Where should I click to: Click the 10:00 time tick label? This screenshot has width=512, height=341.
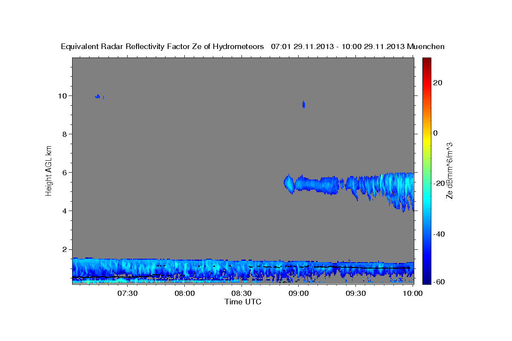(x=413, y=293)
